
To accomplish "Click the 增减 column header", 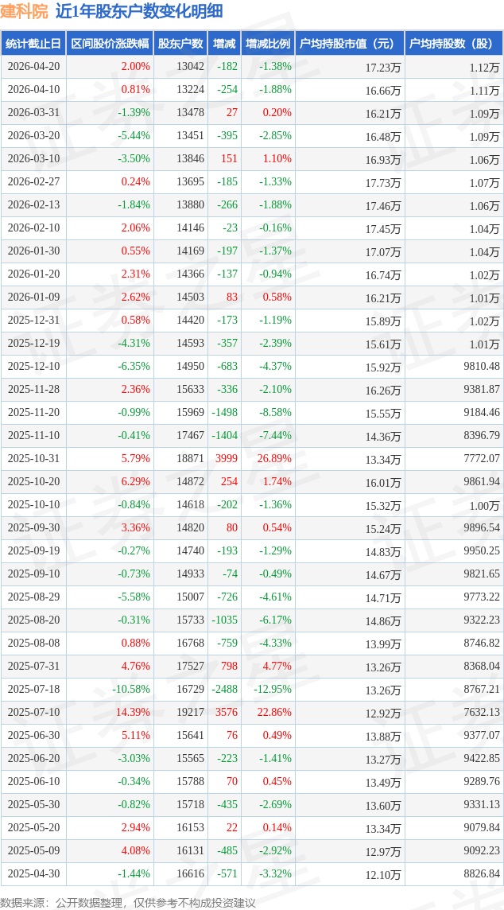I will pyautogui.click(x=225, y=44).
